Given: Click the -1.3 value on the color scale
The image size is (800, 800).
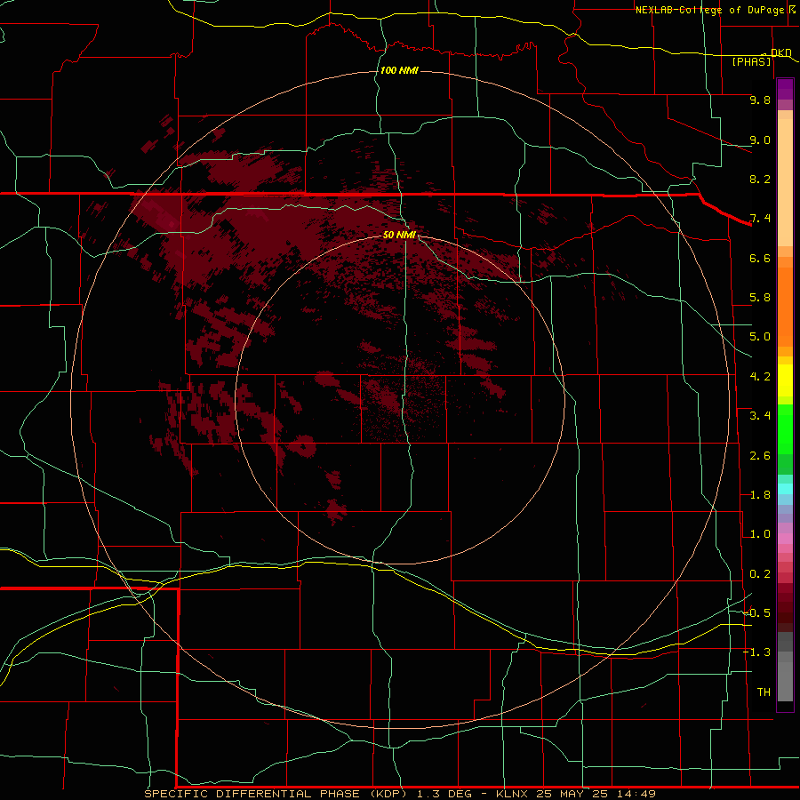Looking at the screenshot, I should tap(757, 652).
